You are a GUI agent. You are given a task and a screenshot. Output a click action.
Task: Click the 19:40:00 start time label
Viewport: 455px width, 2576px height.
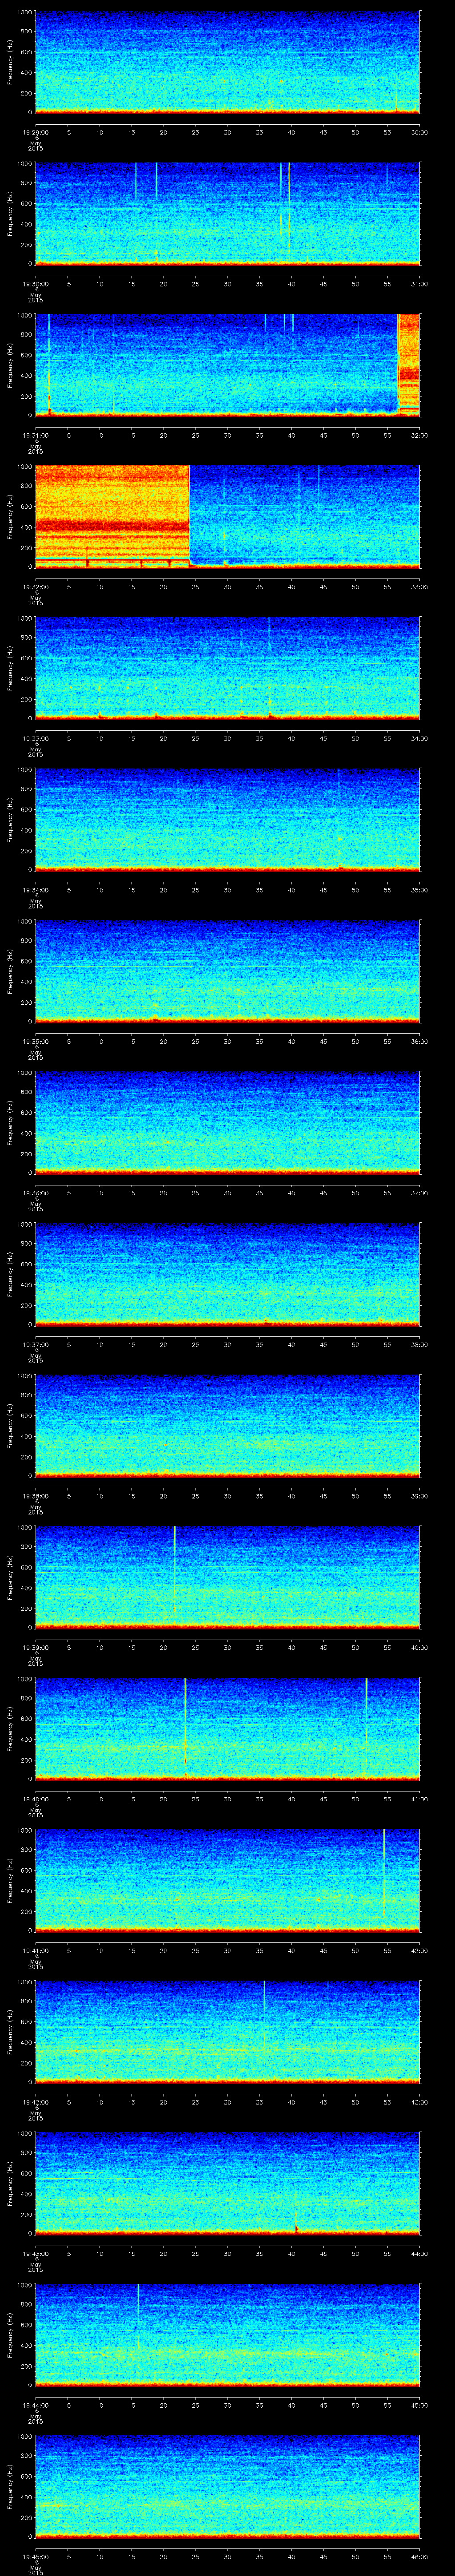[35, 1798]
